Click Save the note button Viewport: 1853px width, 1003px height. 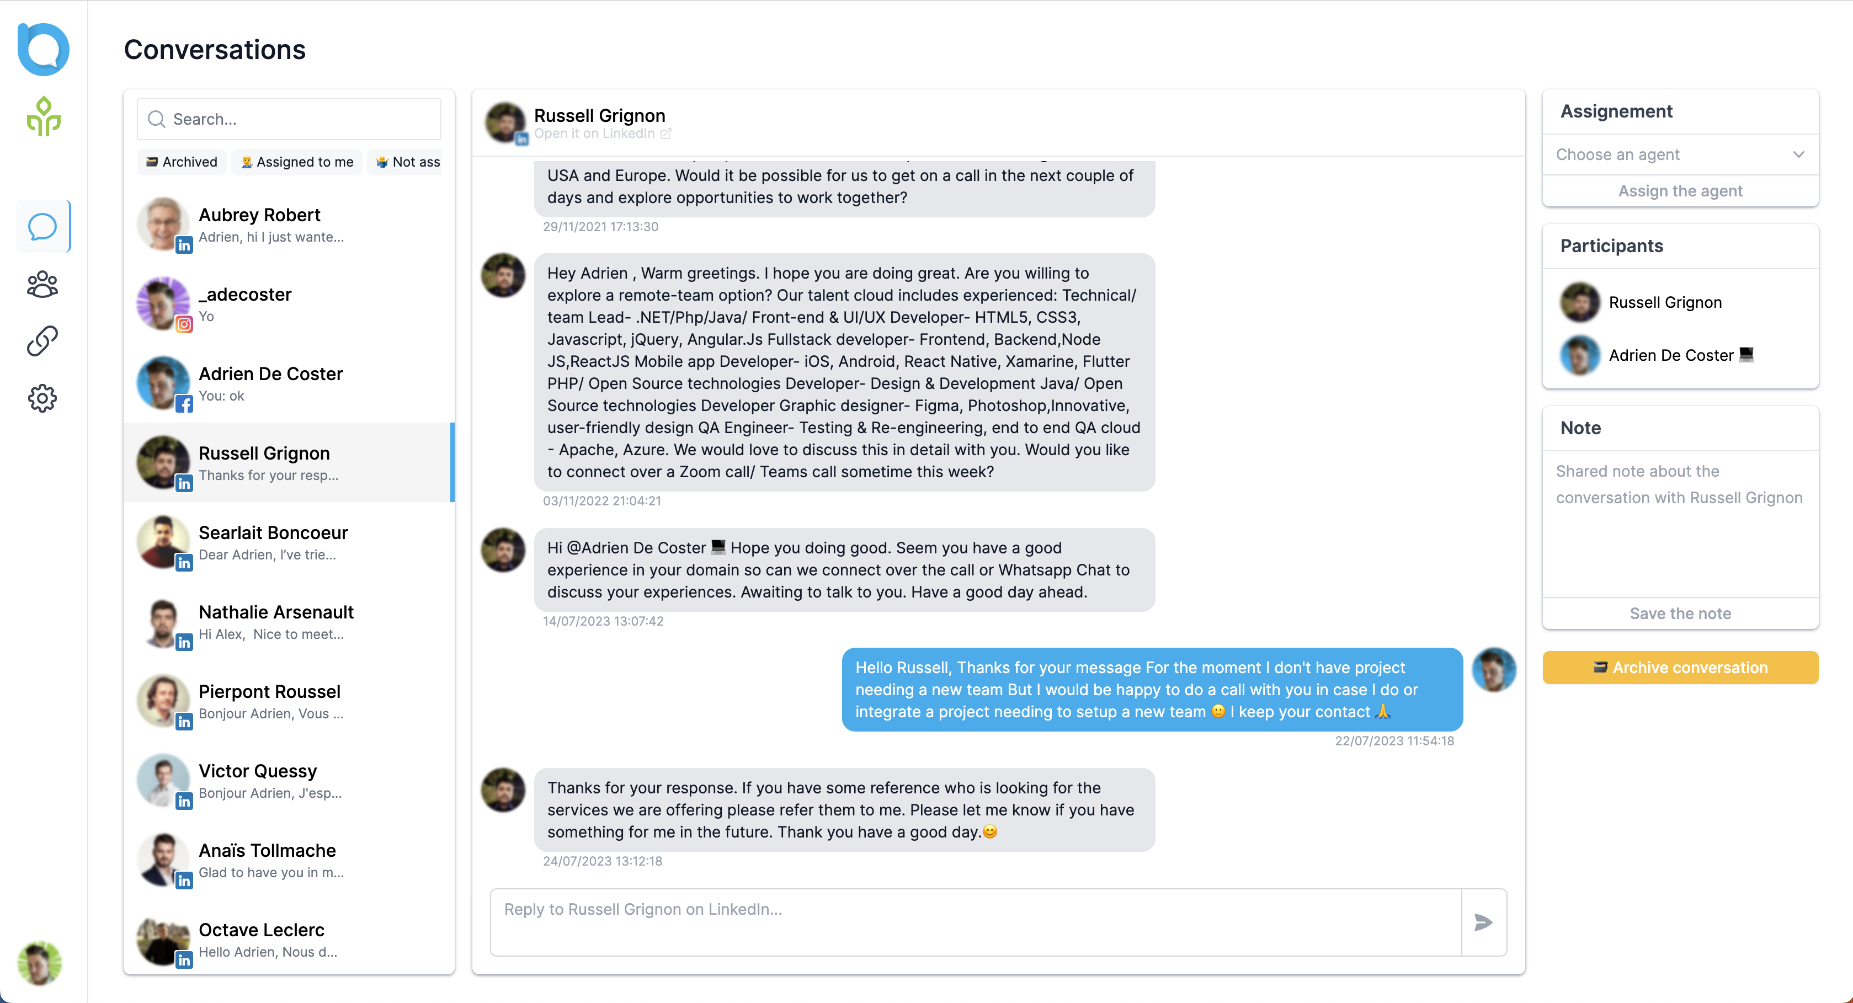pos(1680,613)
